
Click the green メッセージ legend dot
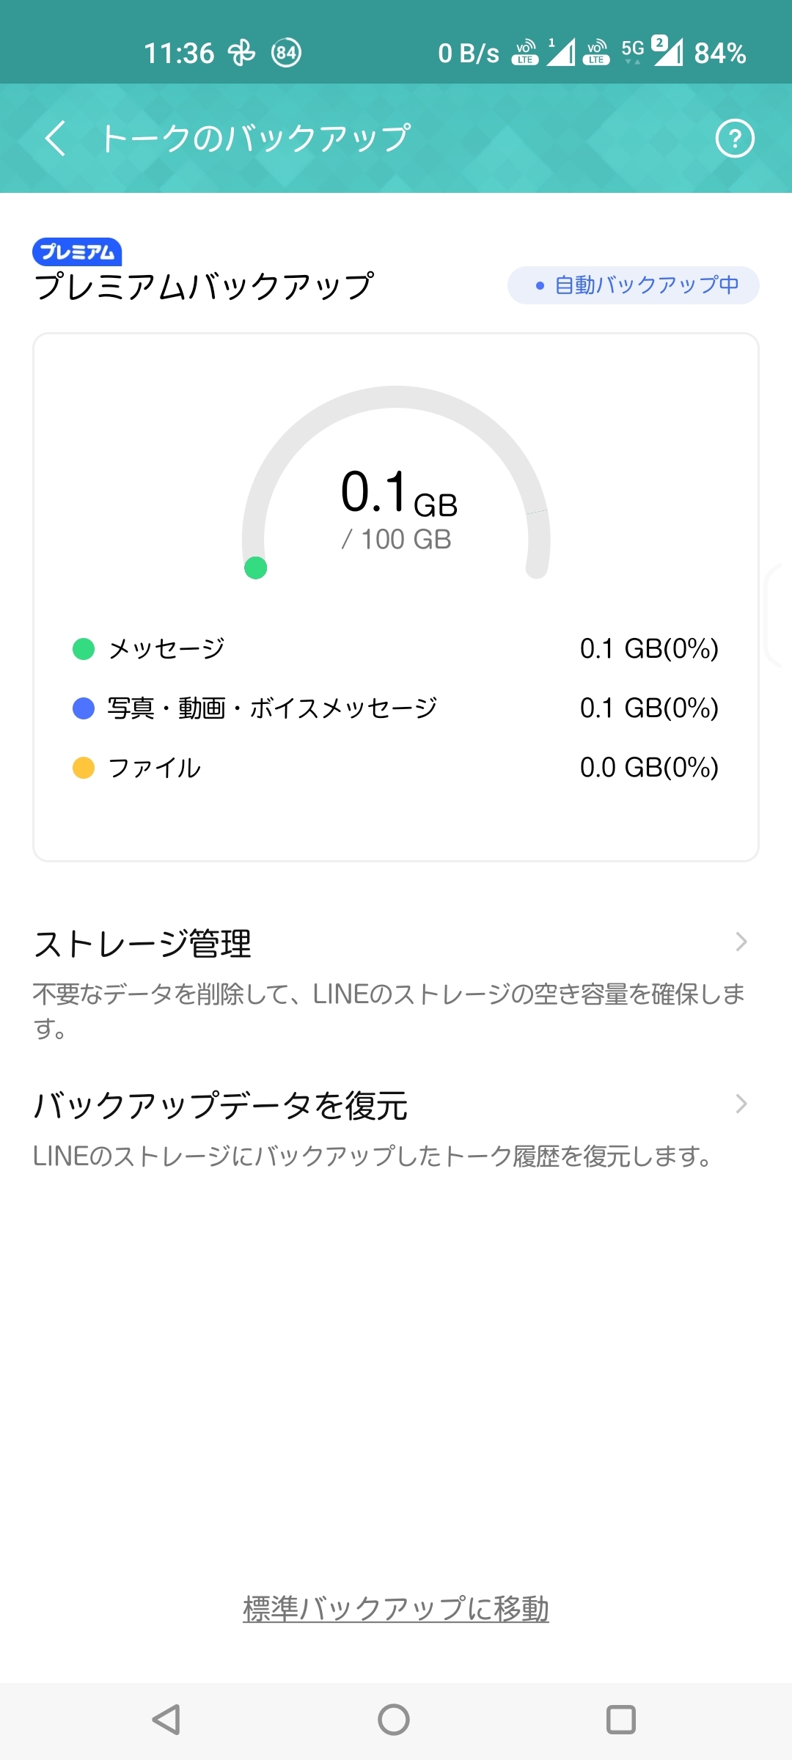pos(84,649)
